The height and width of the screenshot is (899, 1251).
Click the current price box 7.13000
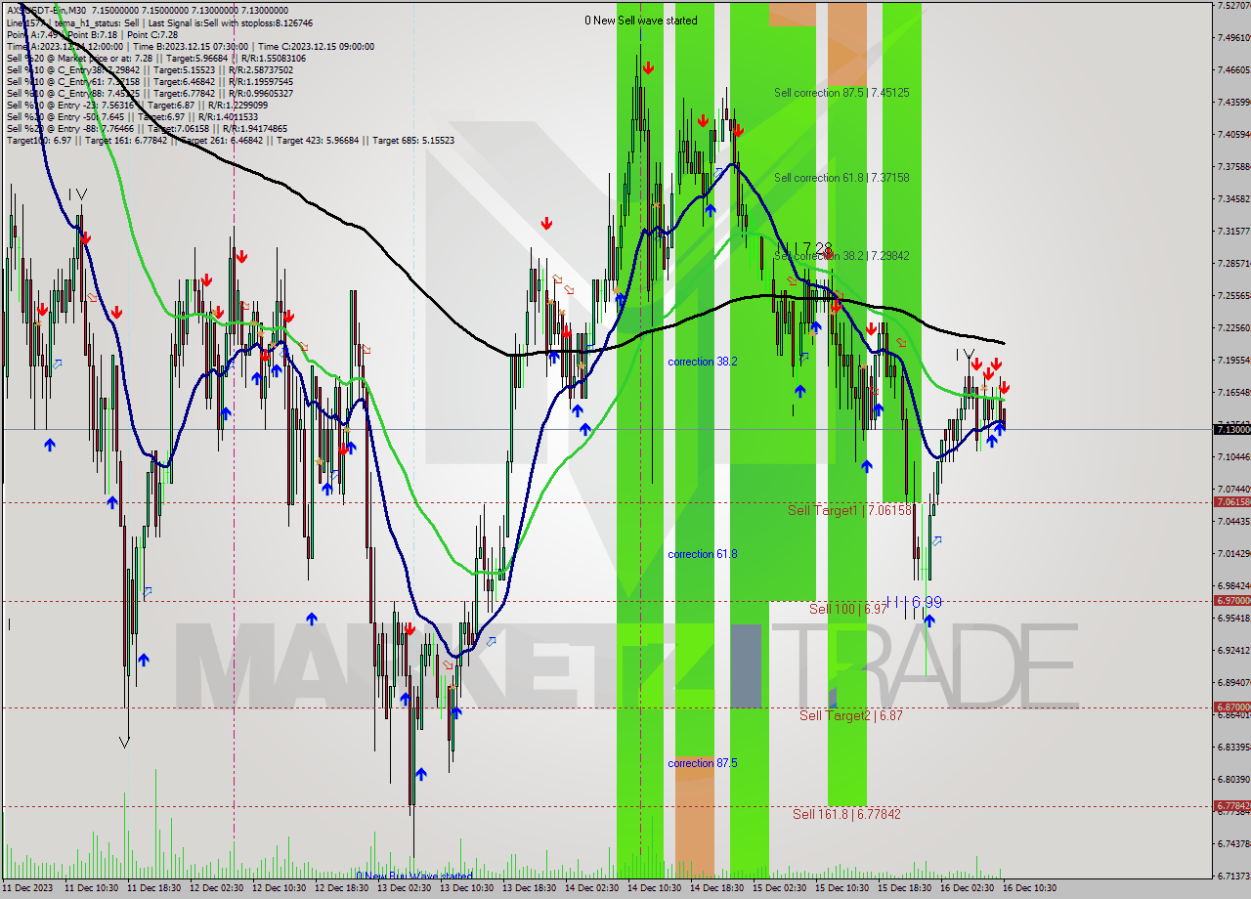[x=1231, y=429]
